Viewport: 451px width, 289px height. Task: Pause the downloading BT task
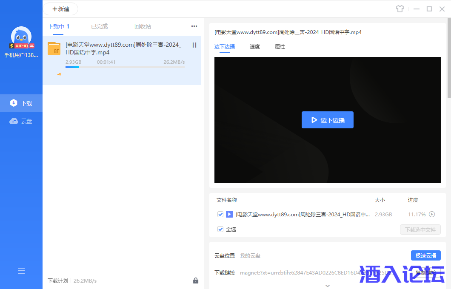tap(194, 45)
